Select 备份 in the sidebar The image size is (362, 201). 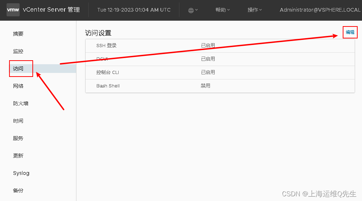[x=18, y=190]
